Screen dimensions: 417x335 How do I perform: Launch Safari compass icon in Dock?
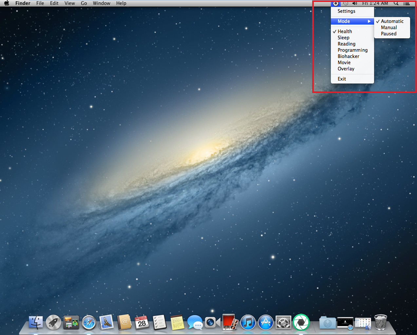[x=89, y=323]
